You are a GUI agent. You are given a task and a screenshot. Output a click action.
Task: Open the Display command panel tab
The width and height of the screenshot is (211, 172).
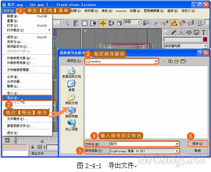[196, 32]
